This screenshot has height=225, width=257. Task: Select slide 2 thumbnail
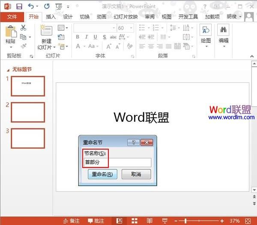point(28,112)
